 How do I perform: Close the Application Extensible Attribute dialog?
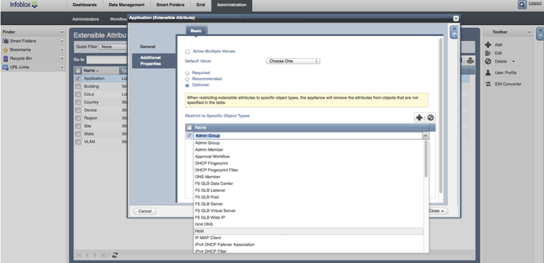click(x=456, y=18)
